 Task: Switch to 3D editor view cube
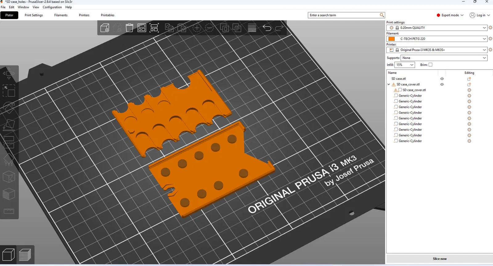point(8,255)
